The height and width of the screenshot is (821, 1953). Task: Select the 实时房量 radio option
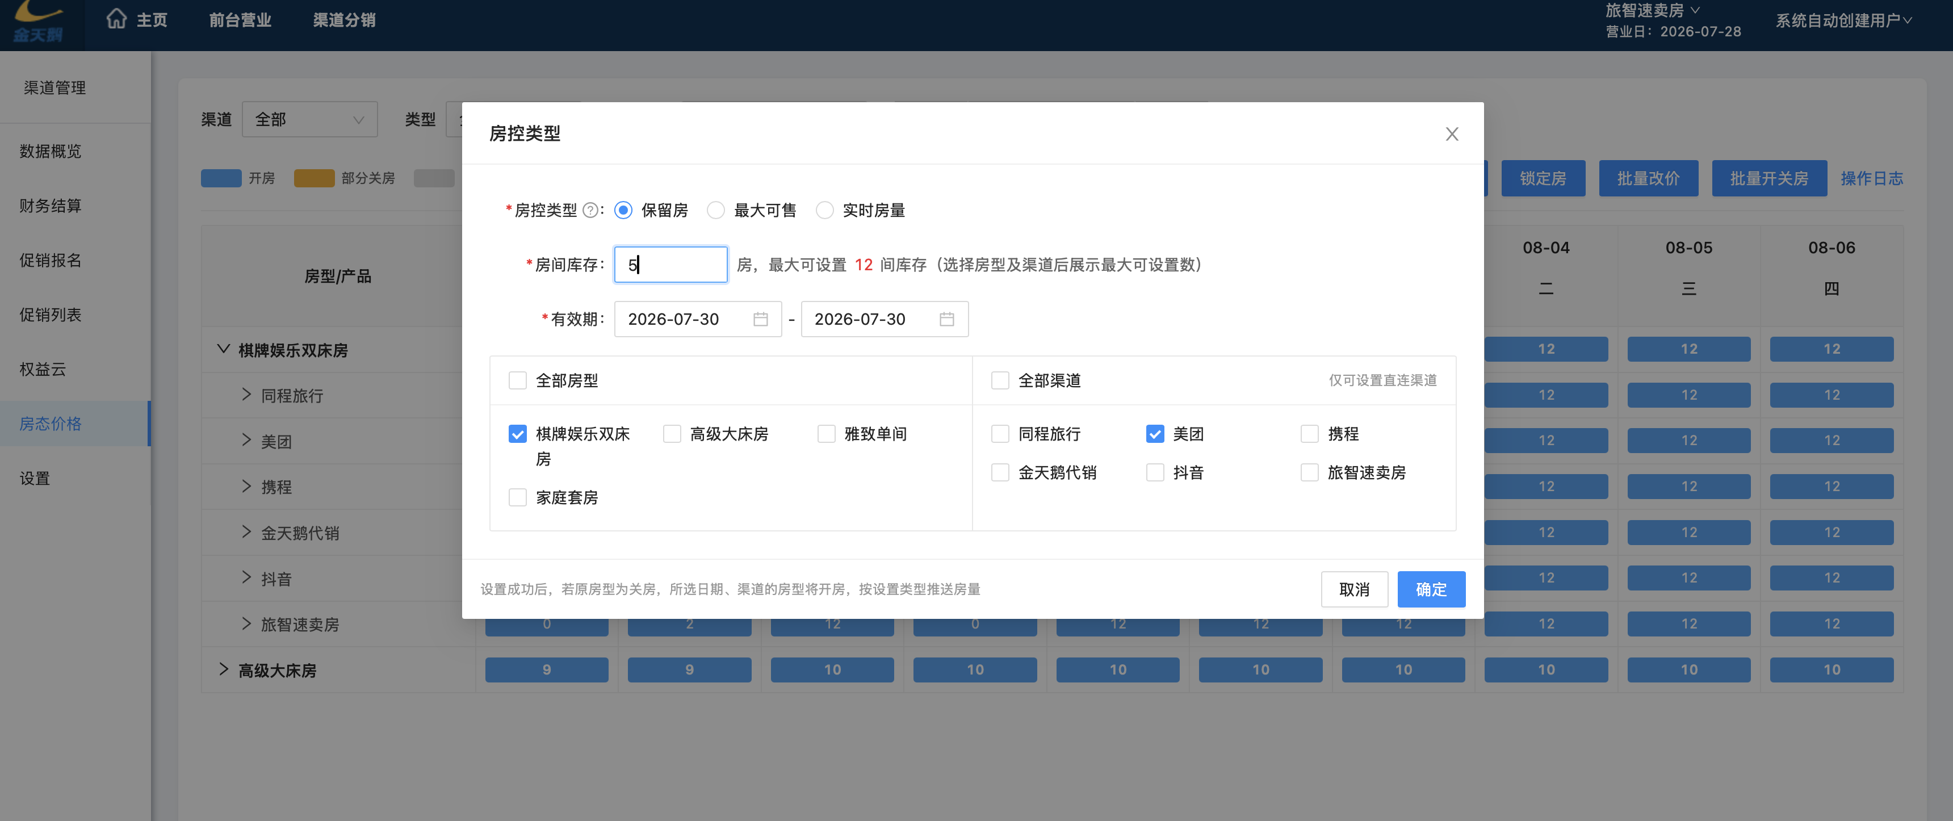pos(825,211)
